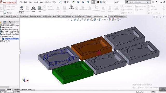
Task: Open the Insert menu
Action: point(36,2)
